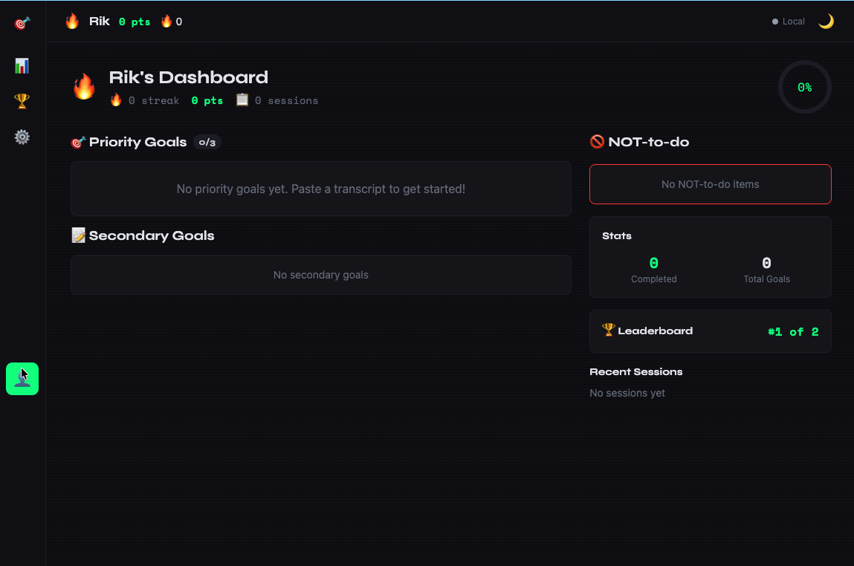Viewport: 854px width, 566px height.
Task: Click the empty secondary goals box
Action: tap(320, 275)
